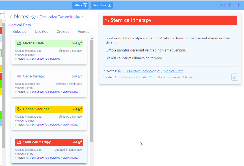This screenshot has height=166, width=244.
Task: Click the hamburger menu icon in header
Action: [212, 5]
